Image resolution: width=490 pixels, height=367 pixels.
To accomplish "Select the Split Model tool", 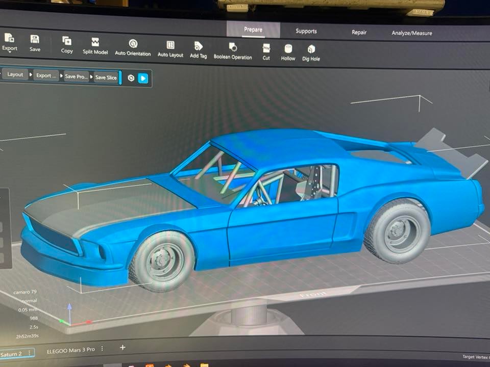I will click(95, 42).
